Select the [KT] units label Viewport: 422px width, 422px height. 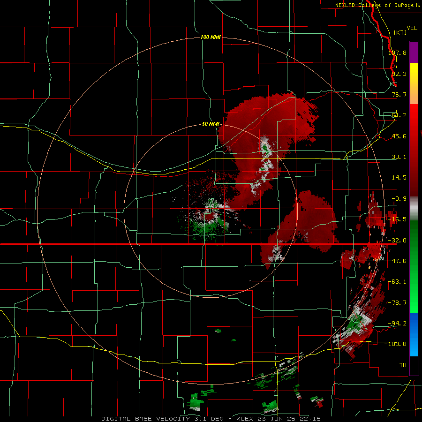click(x=400, y=32)
